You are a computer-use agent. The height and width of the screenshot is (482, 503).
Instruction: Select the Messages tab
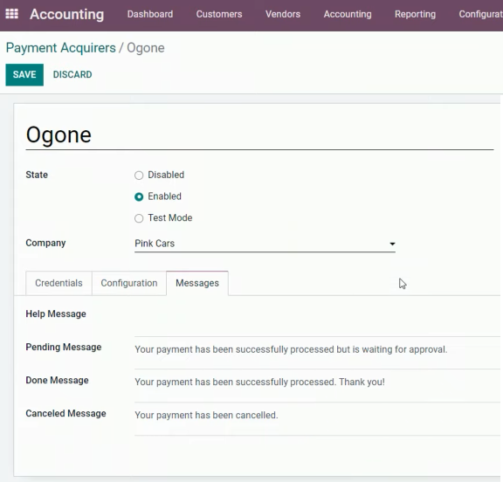tap(197, 283)
